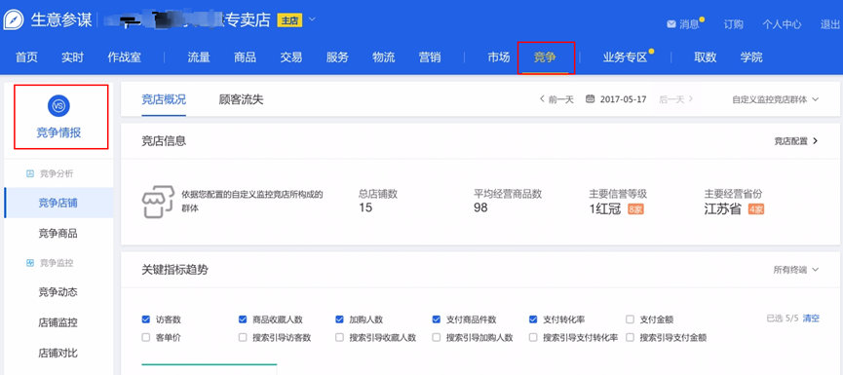Viewport: 843px width, 375px height.
Task: Go to 后一天 next day
Action: pos(675,99)
